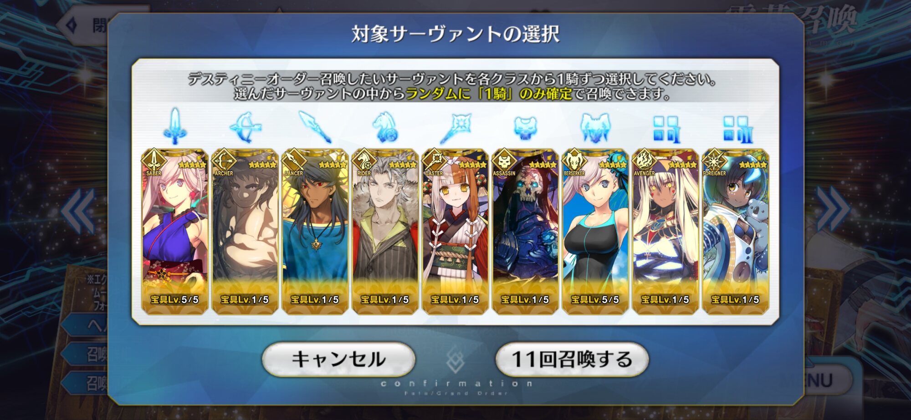Choose the Archer servant card
Screen dimensions: 911x420
pyautogui.click(x=245, y=232)
